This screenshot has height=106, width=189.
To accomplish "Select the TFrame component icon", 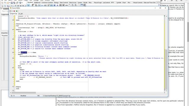I will (82, 5).
